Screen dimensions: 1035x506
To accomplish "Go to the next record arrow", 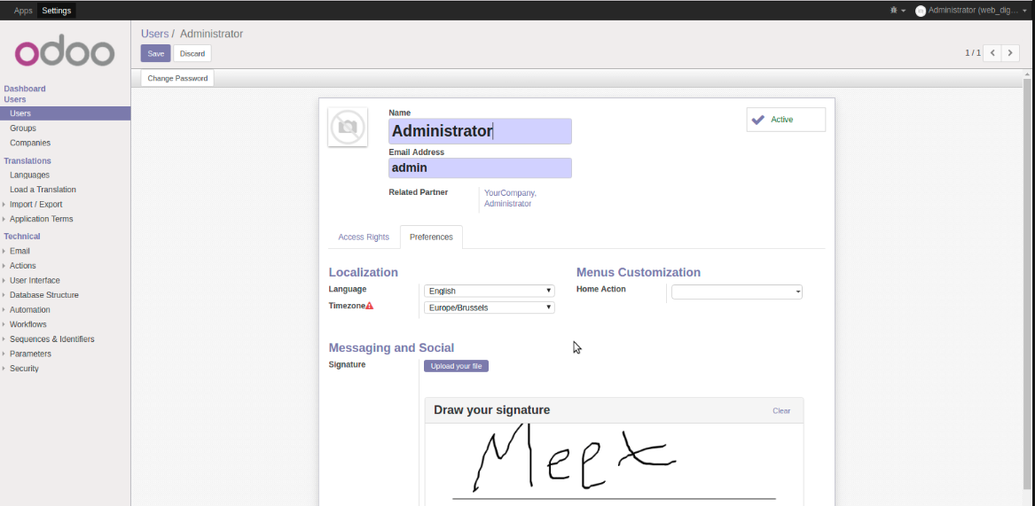I will tap(1010, 53).
